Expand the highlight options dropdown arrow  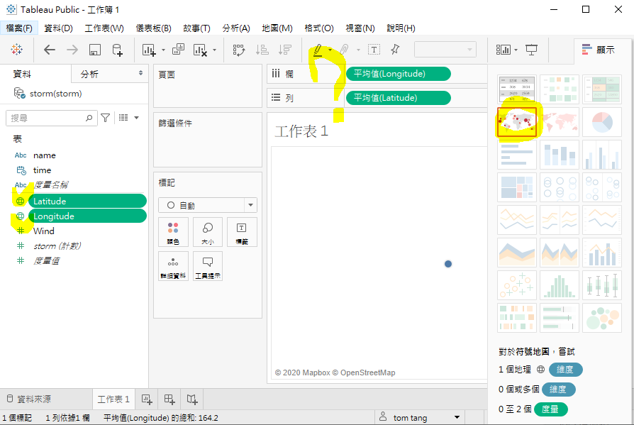click(330, 50)
